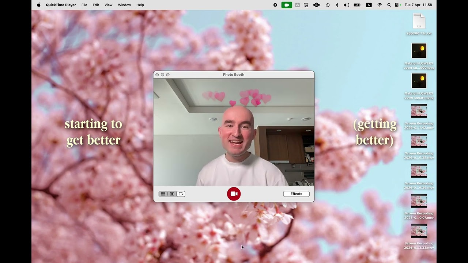
Task: Select movie clip recording mode
Action: tap(181, 194)
